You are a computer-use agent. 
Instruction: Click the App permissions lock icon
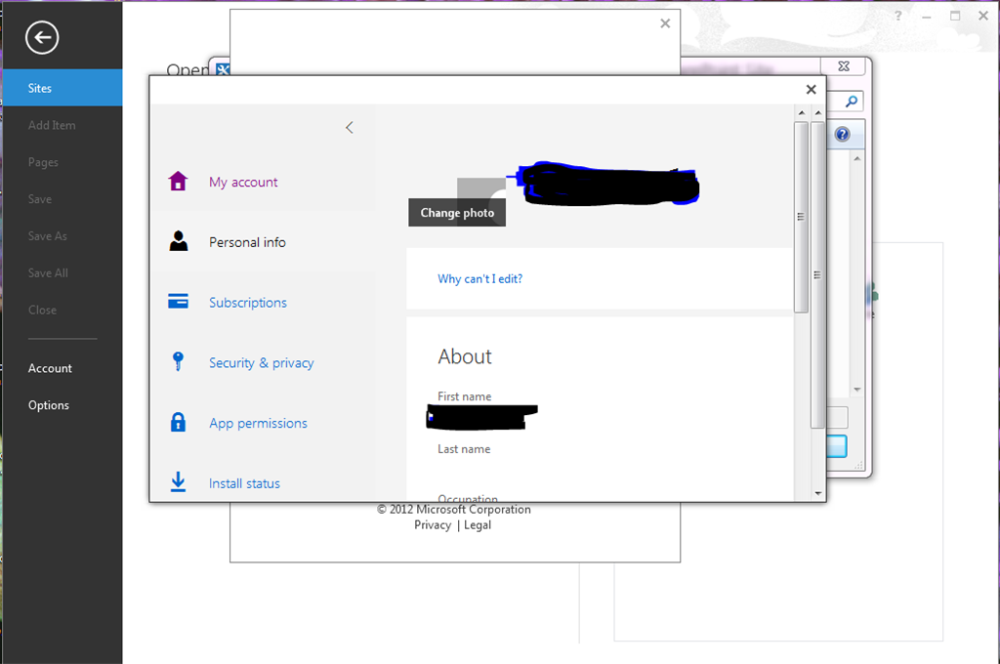point(178,422)
